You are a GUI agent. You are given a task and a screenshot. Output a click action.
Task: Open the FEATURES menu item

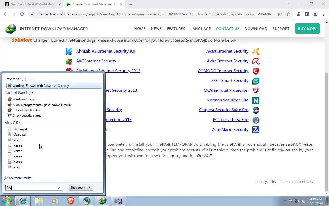[176, 29]
